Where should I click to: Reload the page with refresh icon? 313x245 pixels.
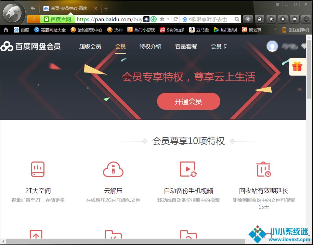pos(176,19)
